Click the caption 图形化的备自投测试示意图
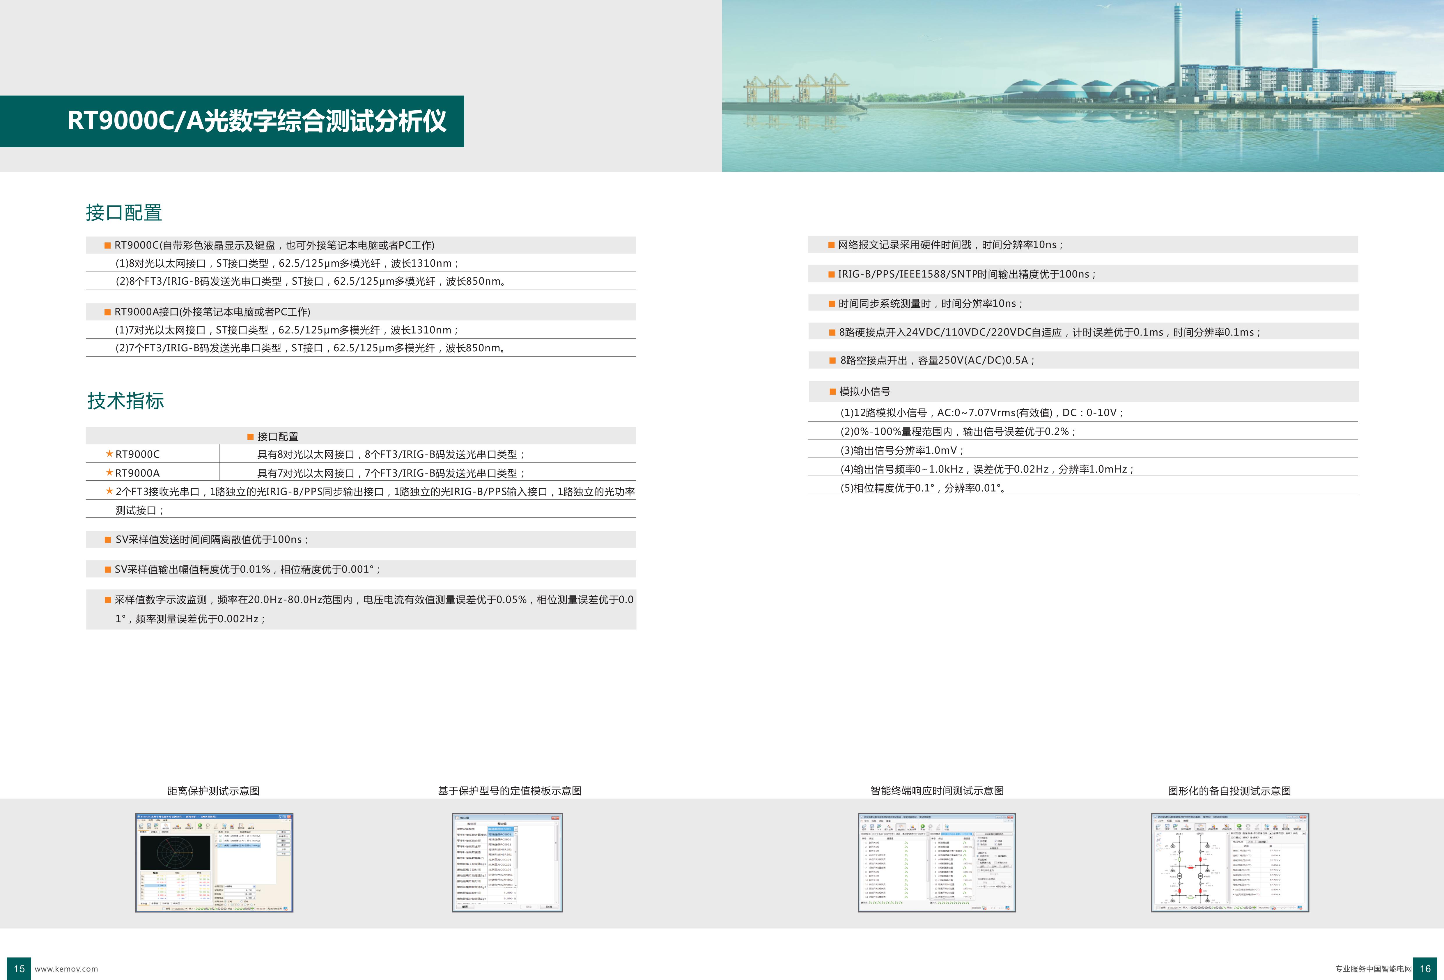The height and width of the screenshot is (980, 1444). [x=1230, y=791]
